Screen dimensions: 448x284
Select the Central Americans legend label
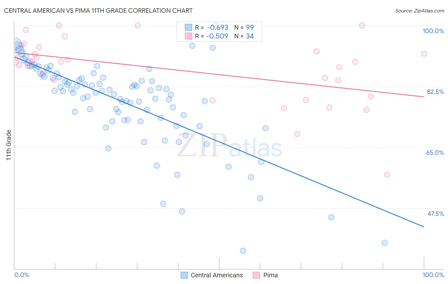click(217, 275)
